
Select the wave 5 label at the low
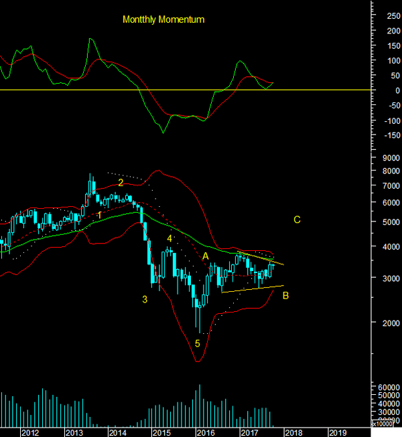click(x=197, y=343)
